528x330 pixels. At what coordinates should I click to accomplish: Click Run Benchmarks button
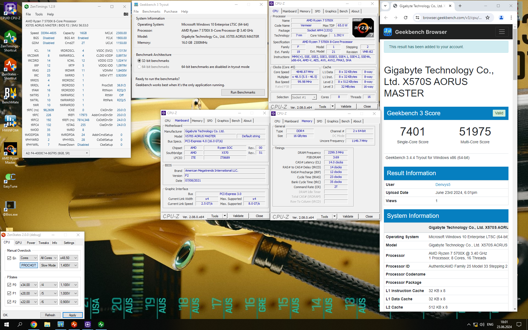tap(243, 92)
